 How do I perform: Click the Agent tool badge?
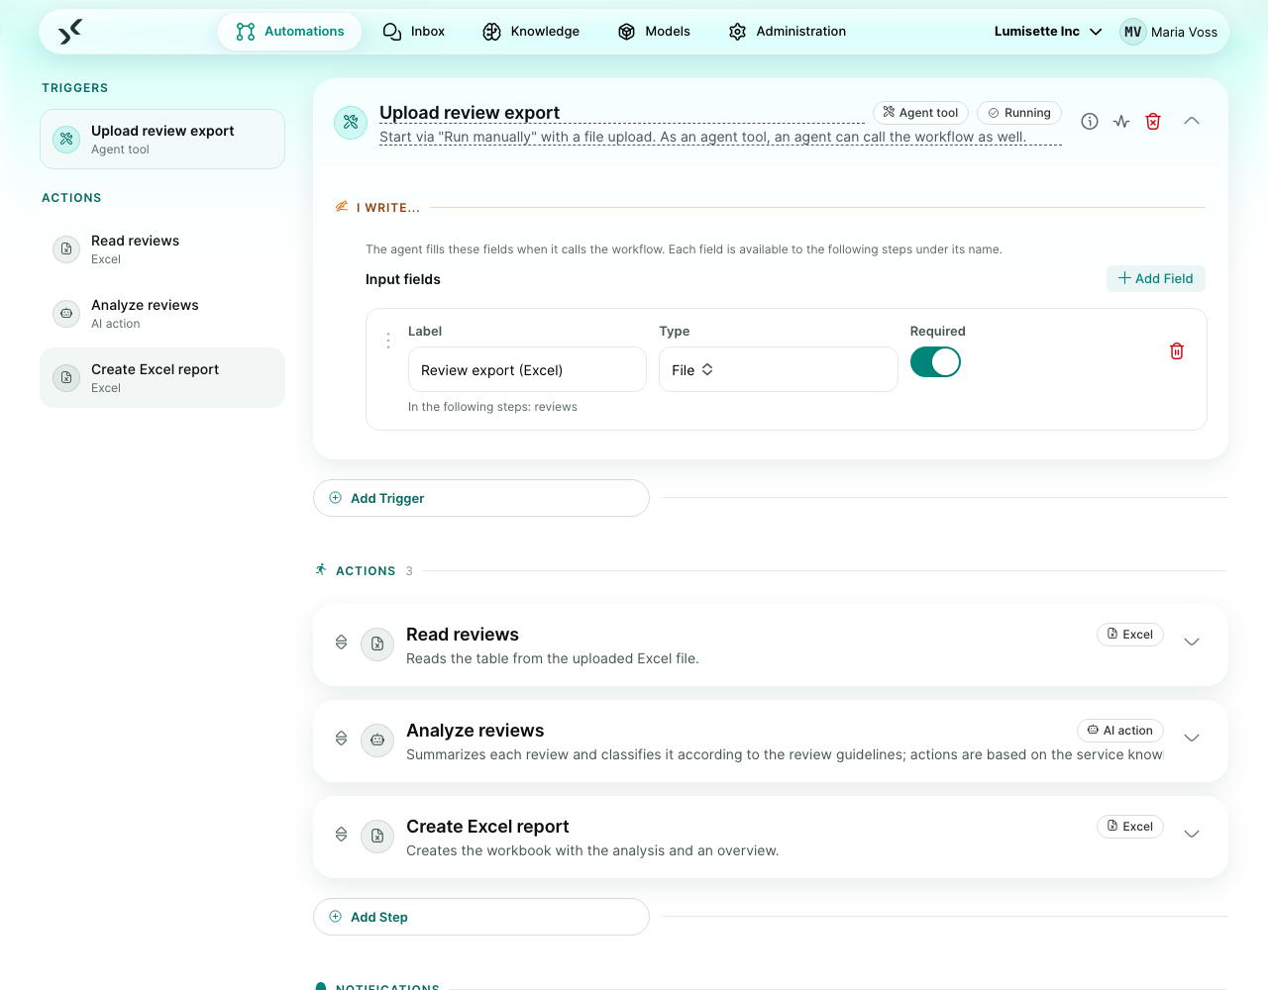click(x=920, y=113)
